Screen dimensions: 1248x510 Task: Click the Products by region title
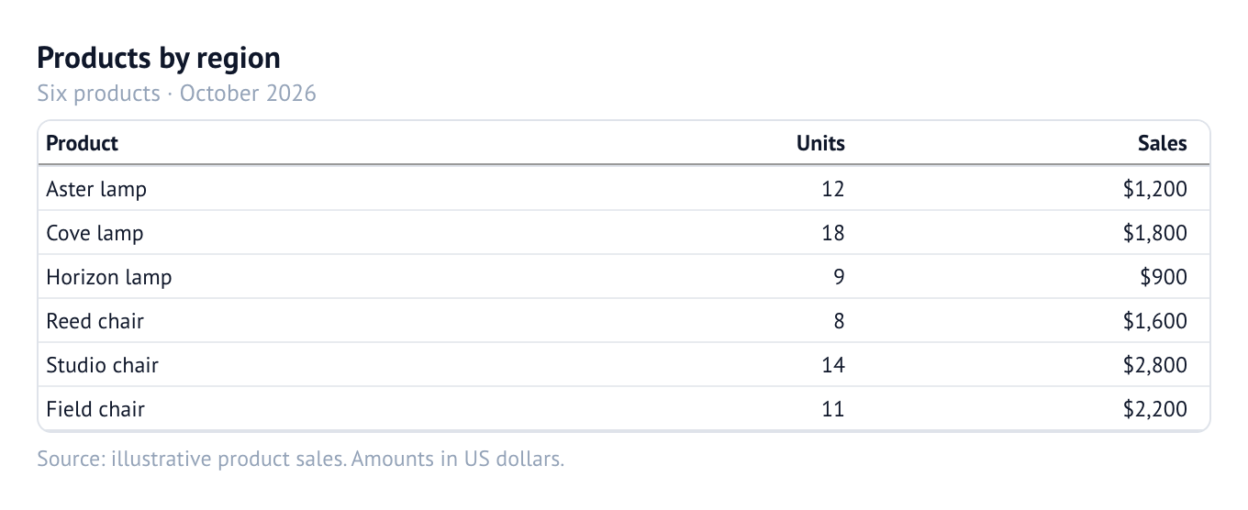coord(159,58)
